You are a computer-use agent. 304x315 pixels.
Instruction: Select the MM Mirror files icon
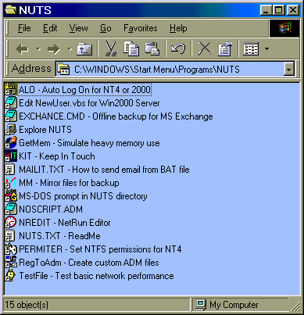coord(11,182)
